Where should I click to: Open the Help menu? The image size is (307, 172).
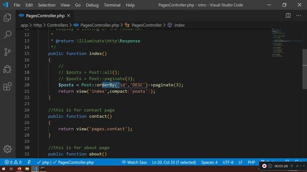point(130,5)
